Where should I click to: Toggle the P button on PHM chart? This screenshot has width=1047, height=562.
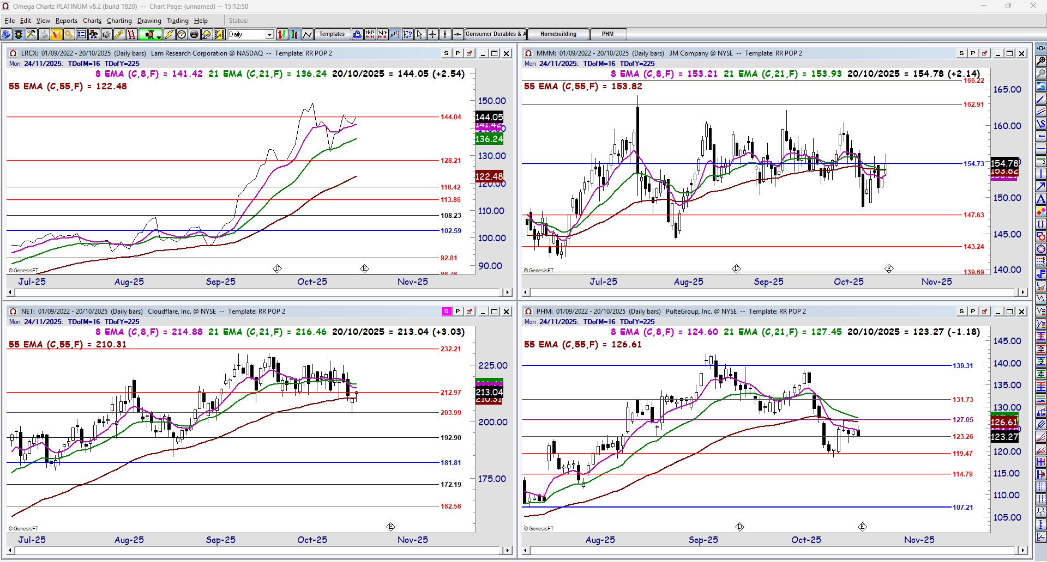tap(973, 311)
